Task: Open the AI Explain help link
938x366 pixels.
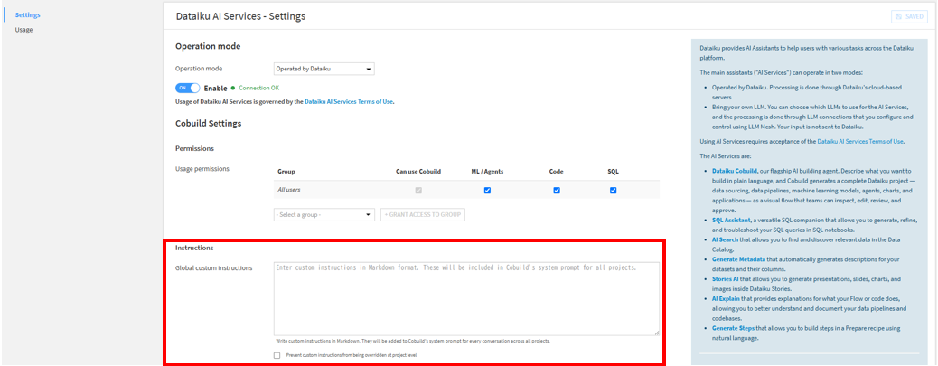Action: tap(727, 299)
